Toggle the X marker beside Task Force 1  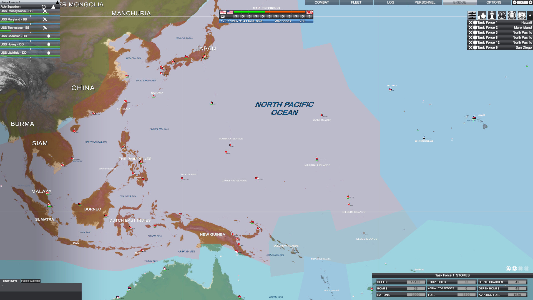pyautogui.click(x=471, y=22)
